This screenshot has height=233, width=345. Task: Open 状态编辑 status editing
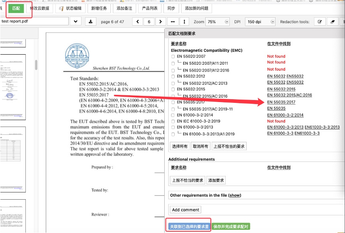pyautogui.click(x=70, y=8)
